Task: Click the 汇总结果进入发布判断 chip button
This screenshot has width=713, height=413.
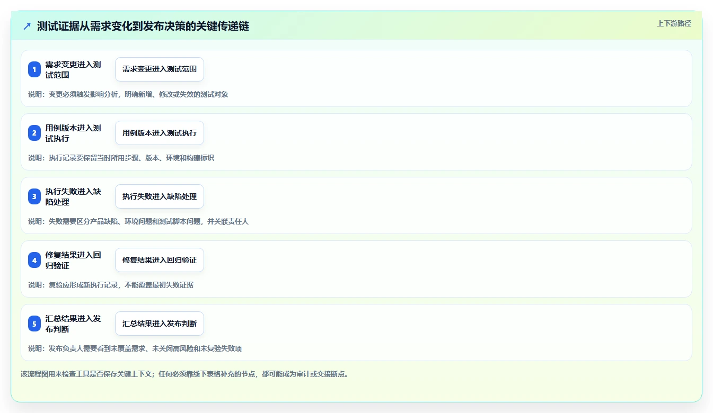Action: click(160, 324)
